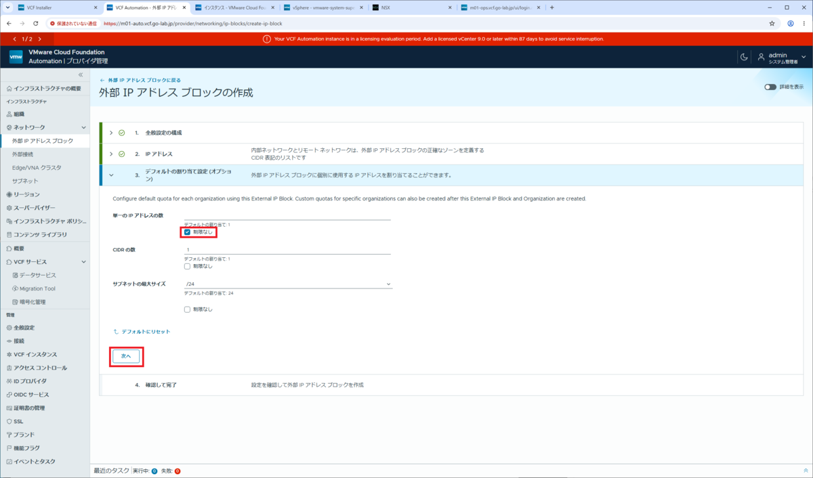The image size is (813, 478).
Task: Open the サブネットの最大サイズ /24 dropdown
Action: 289,284
